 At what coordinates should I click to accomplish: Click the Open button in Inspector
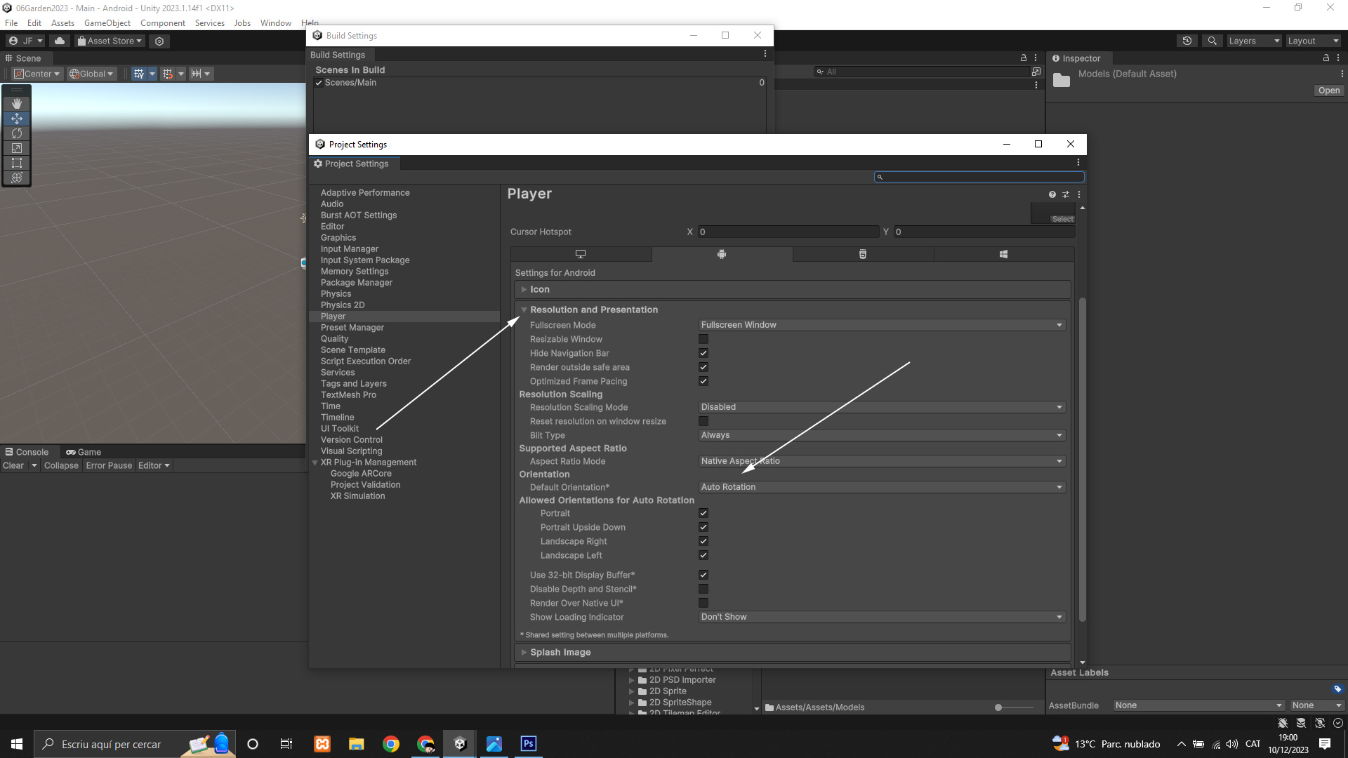(1328, 91)
